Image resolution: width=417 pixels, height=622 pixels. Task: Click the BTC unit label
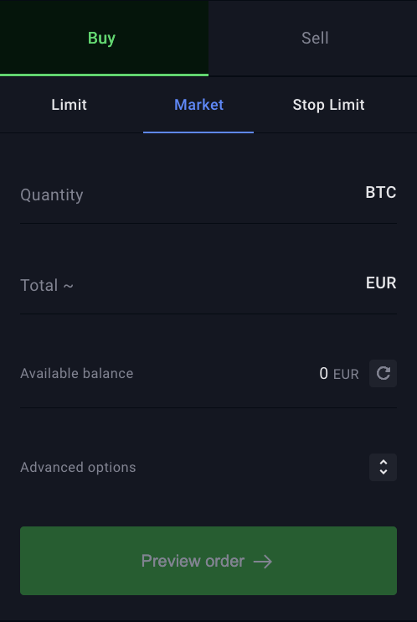click(x=381, y=193)
